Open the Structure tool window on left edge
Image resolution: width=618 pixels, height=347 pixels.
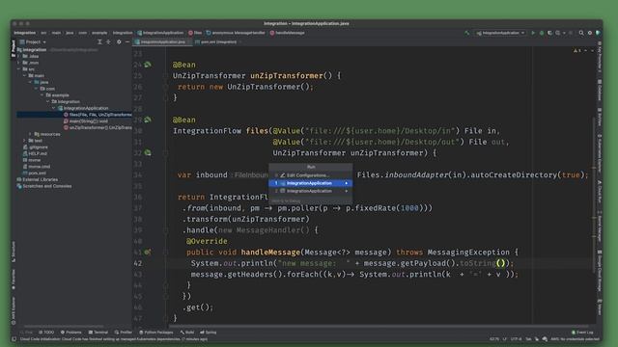tap(14, 252)
